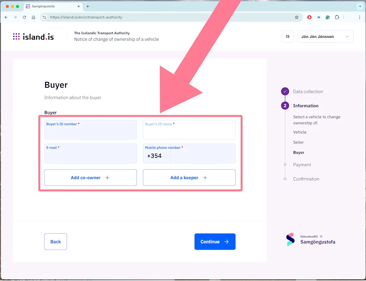Open the Jón Jón Jónsson user dropdown
The width and height of the screenshot is (366, 281).
point(325,36)
